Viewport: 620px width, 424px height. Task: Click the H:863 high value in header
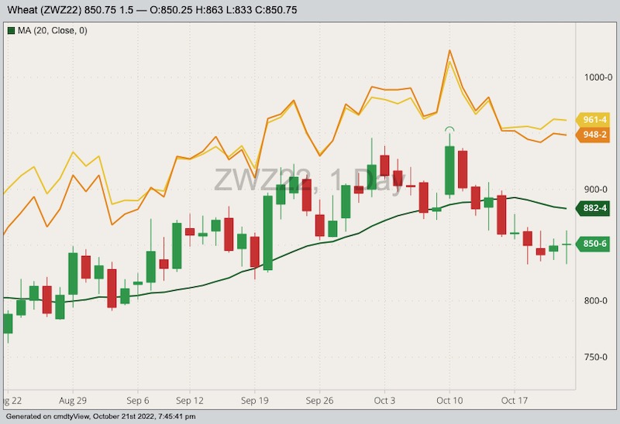tap(209, 10)
